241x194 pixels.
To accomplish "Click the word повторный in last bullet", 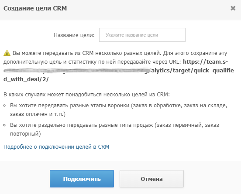I will (x=25, y=134).
